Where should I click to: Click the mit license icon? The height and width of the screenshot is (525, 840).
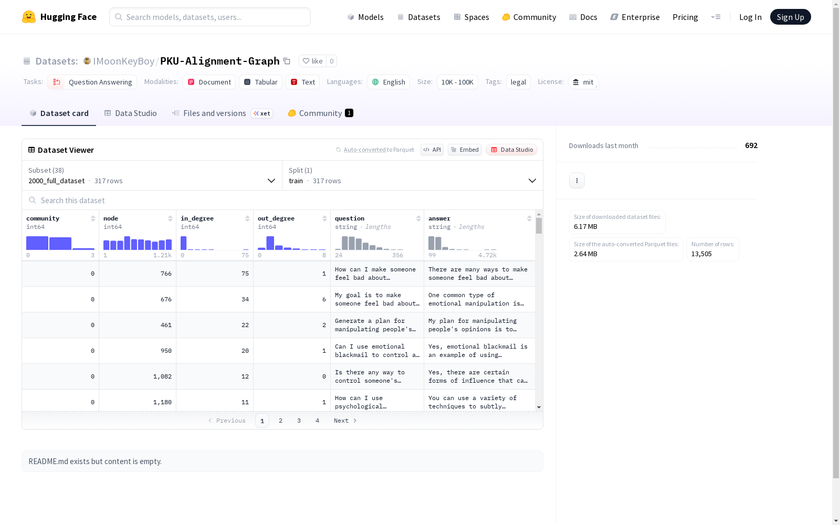[x=576, y=82]
